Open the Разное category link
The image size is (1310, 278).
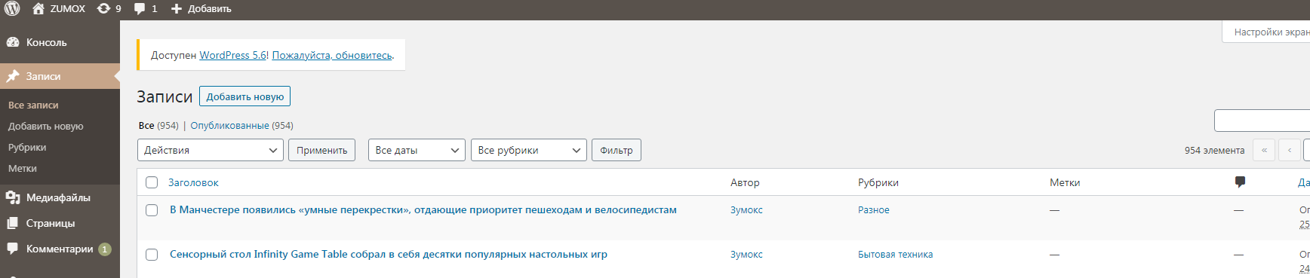(x=874, y=210)
